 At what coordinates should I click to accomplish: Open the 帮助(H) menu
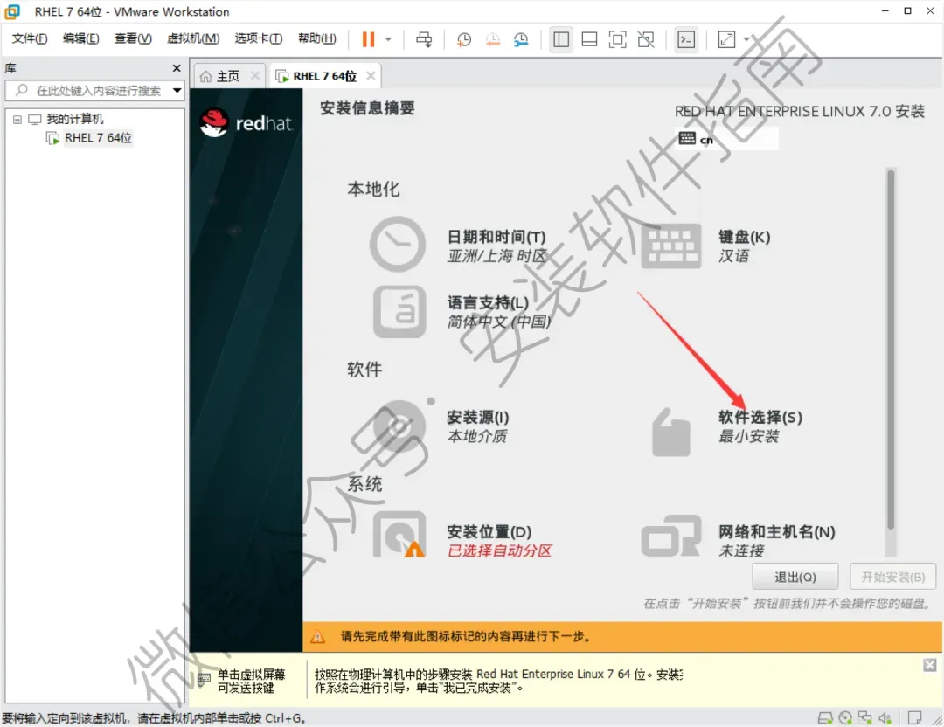(x=317, y=38)
